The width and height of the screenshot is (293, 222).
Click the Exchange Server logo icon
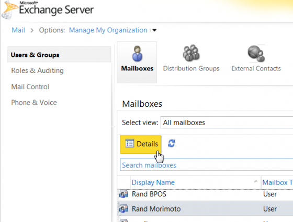(x=10, y=10)
